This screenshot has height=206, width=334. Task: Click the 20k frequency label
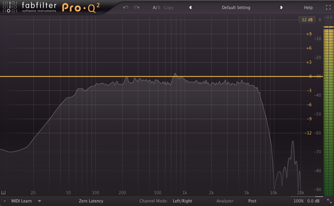[x=301, y=193]
